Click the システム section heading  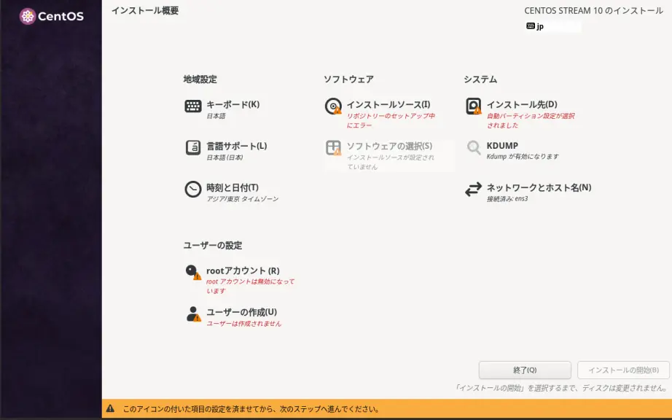tap(480, 79)
